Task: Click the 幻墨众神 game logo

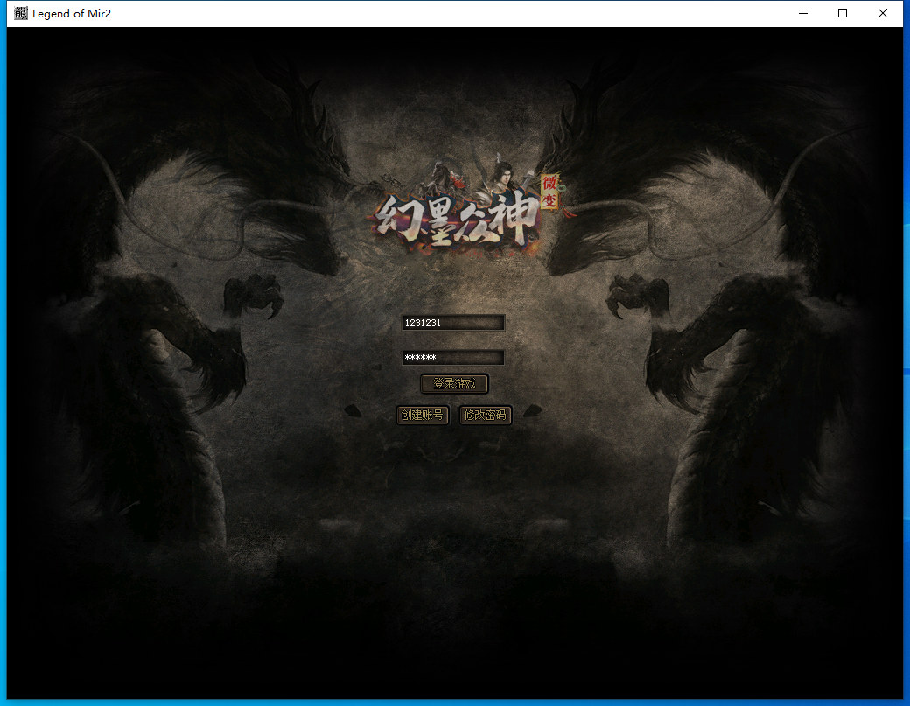Action: [x=458, y=219]
